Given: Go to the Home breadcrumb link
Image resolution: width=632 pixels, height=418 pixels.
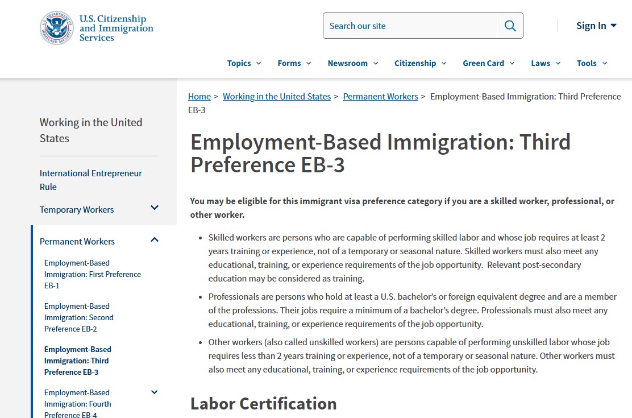Looking at the screenshot, I should point(199,97).
